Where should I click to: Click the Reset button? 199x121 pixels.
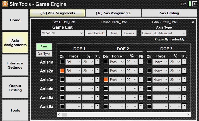pos(114,33)
